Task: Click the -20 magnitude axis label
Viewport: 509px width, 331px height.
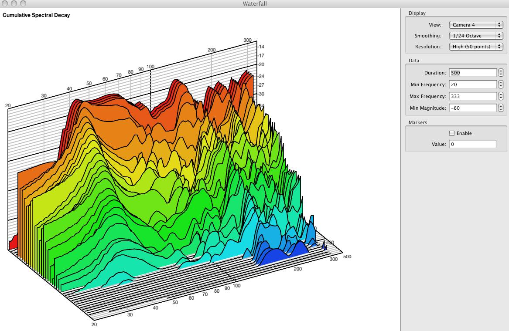Action: [x=261, y=64]
